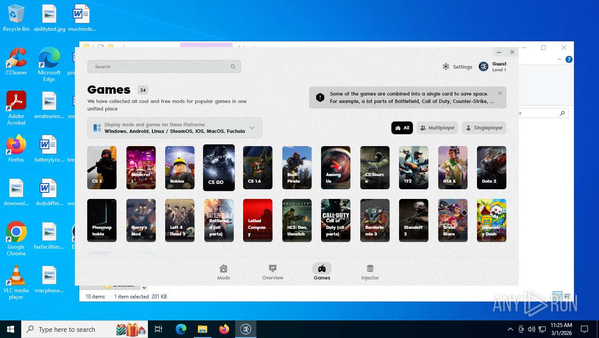Open the Battlefield (all parts) card
Viewport: 599px width, 338px height.
pyautogui.click(x=219, y=220)
